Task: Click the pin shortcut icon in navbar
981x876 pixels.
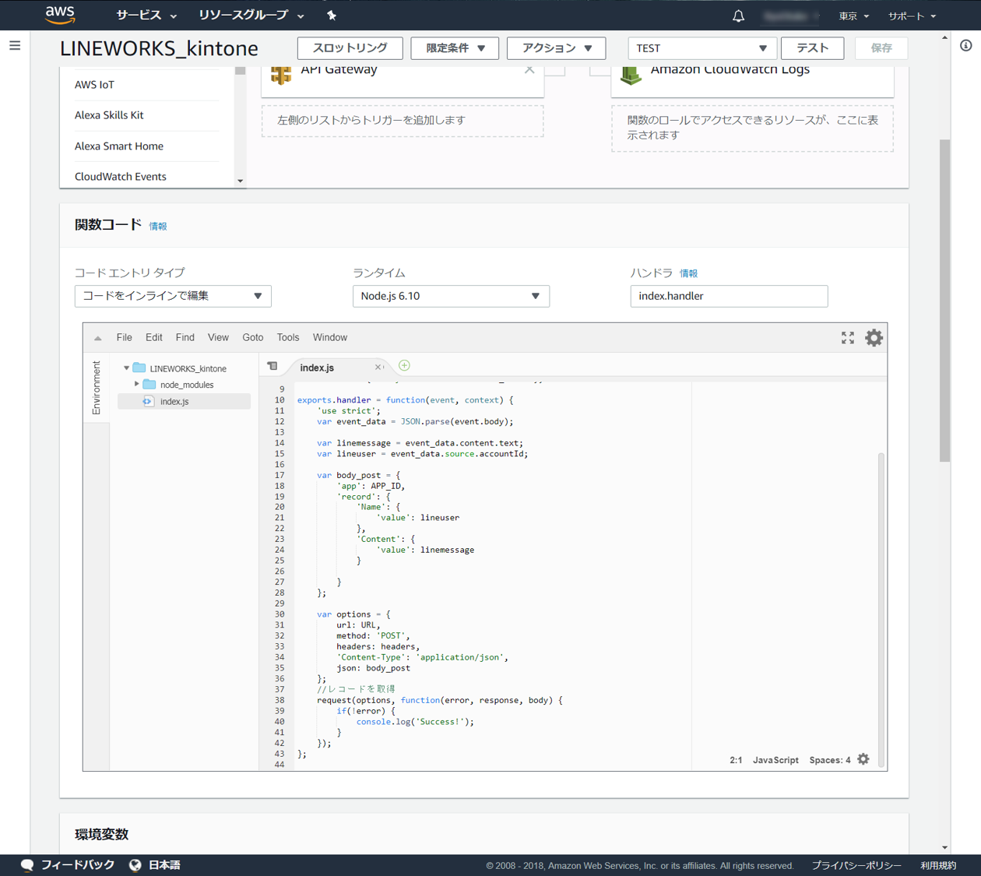Action: click(x=331, y=16)
